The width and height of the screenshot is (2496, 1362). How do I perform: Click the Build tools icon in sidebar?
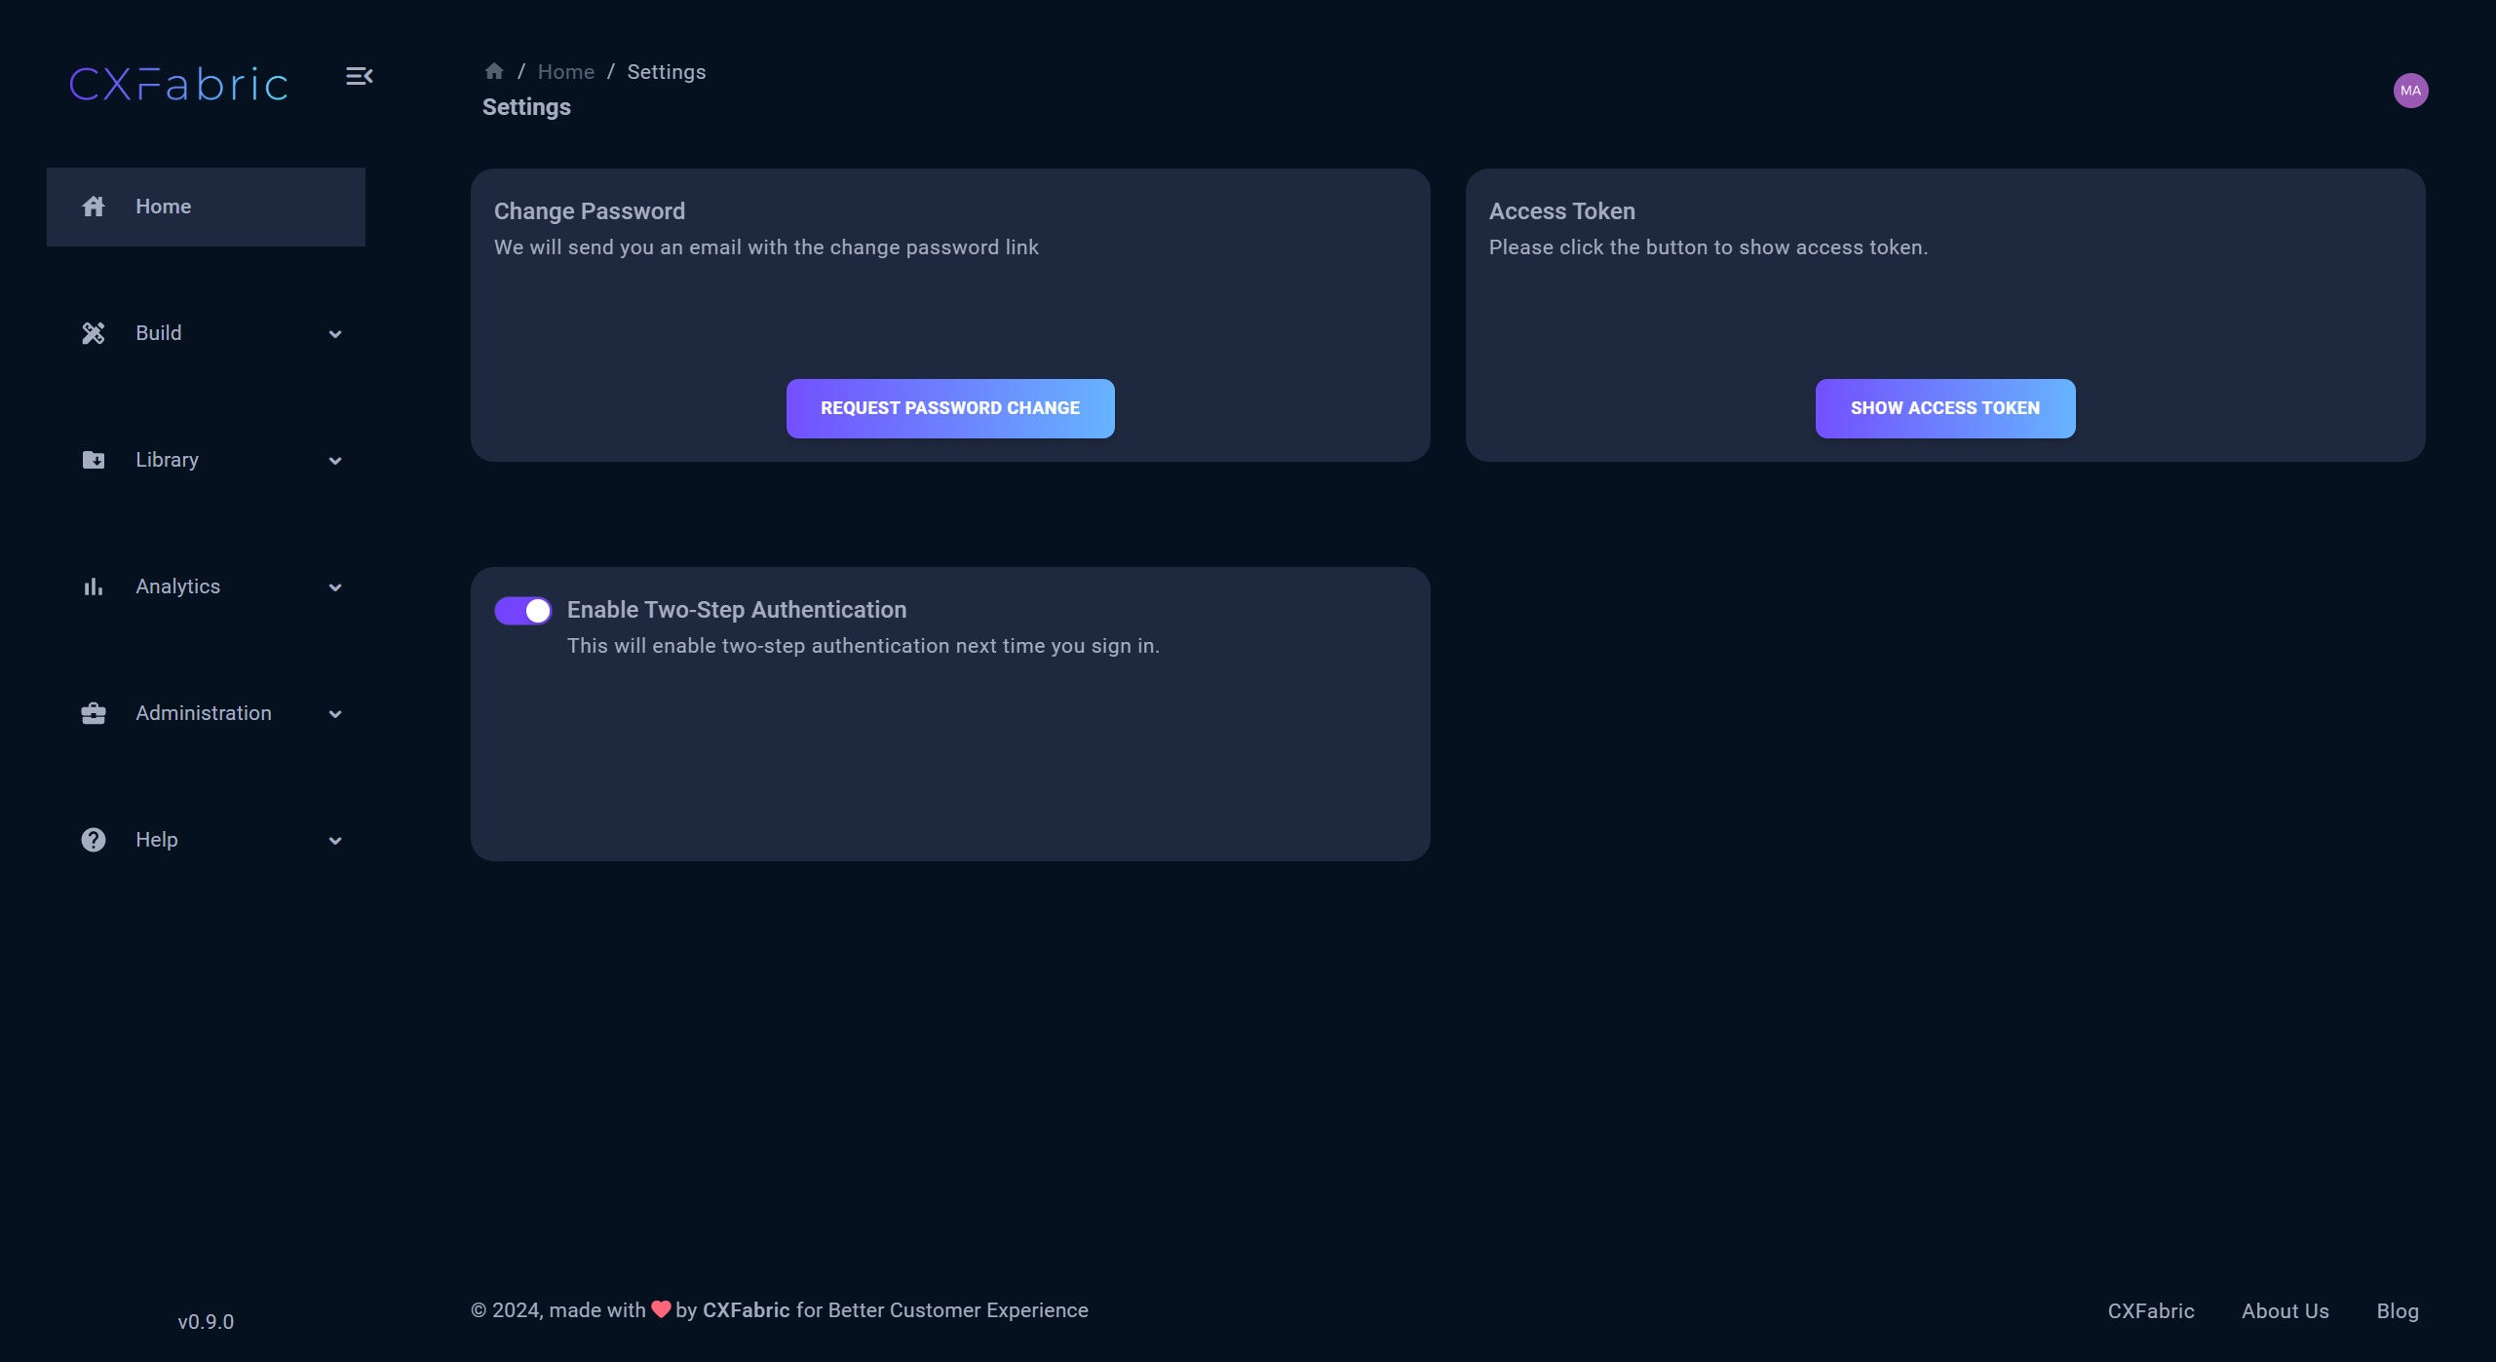pos(94,333)
